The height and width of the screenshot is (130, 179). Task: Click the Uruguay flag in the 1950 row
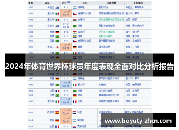tap(57, 26)
